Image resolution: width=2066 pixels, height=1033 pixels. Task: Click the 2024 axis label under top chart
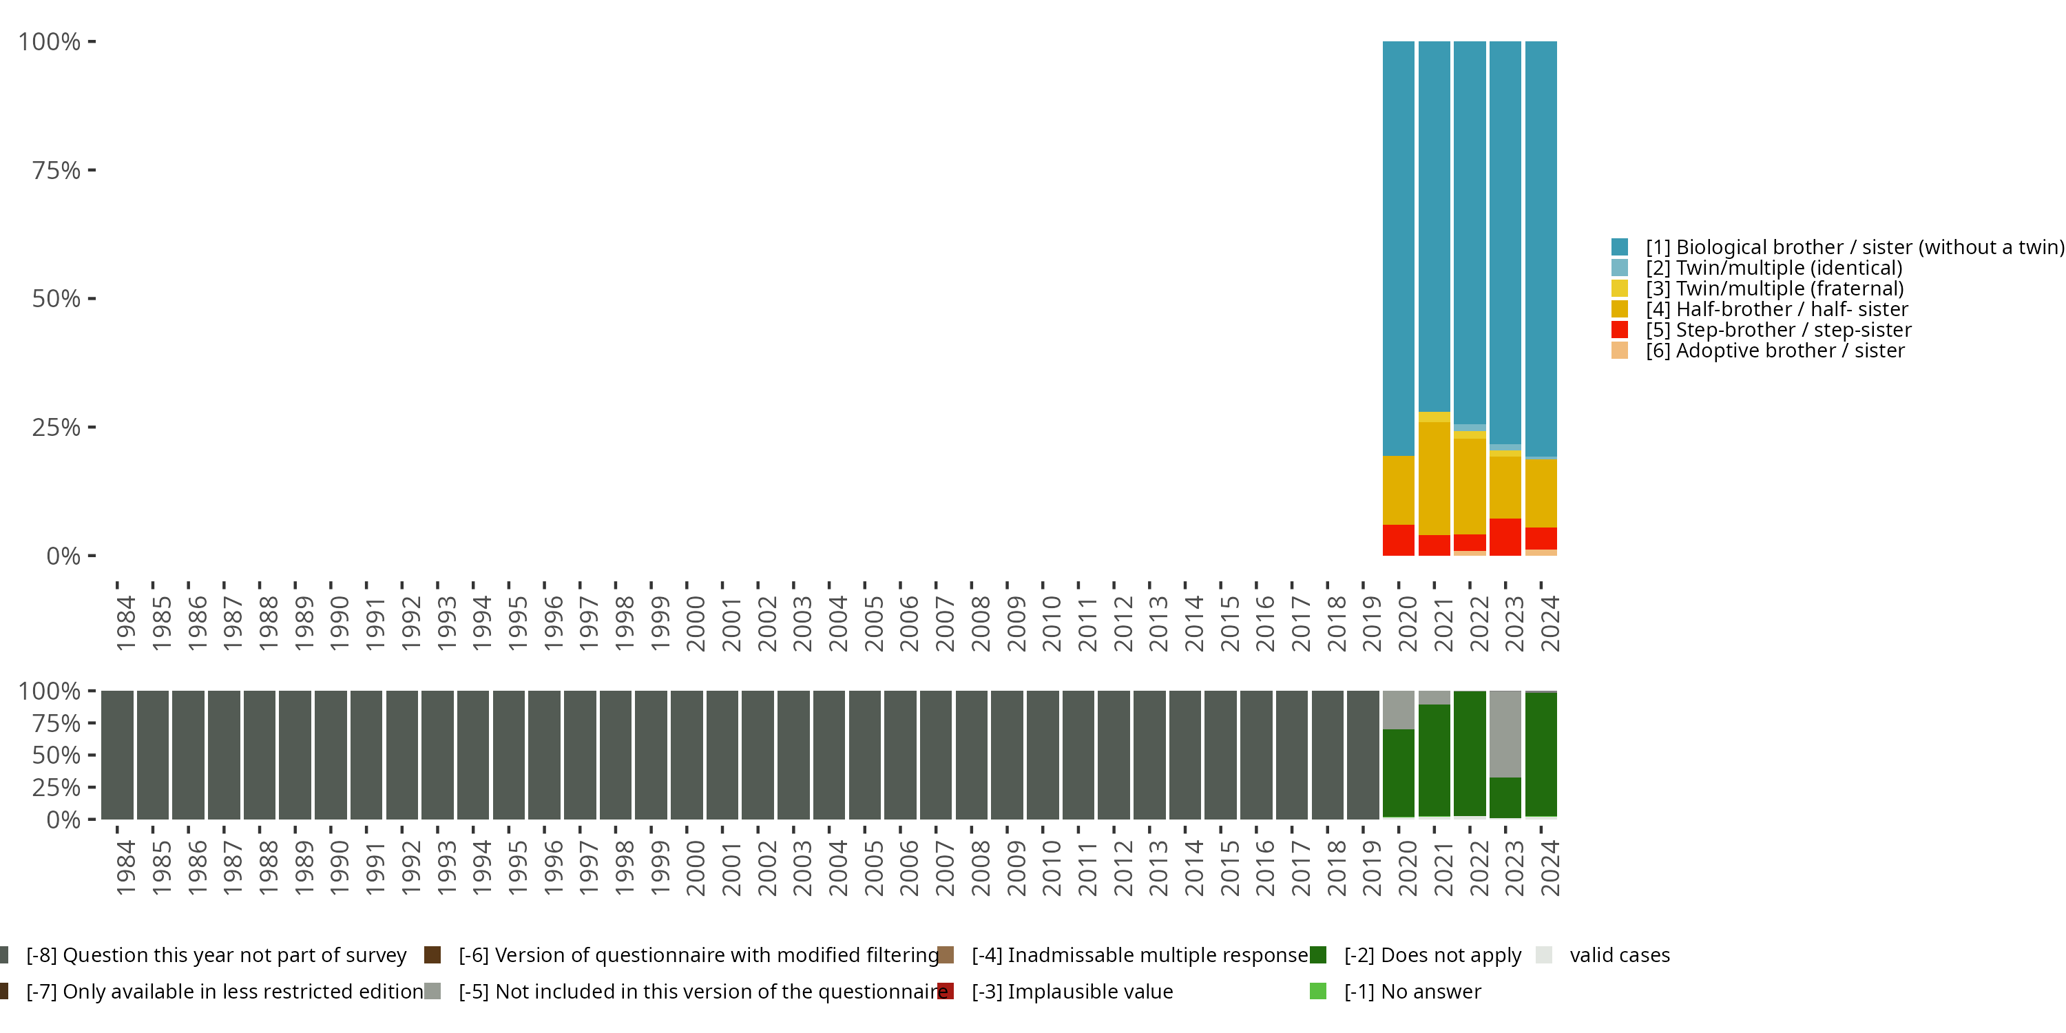click(x=1549, y=623)
